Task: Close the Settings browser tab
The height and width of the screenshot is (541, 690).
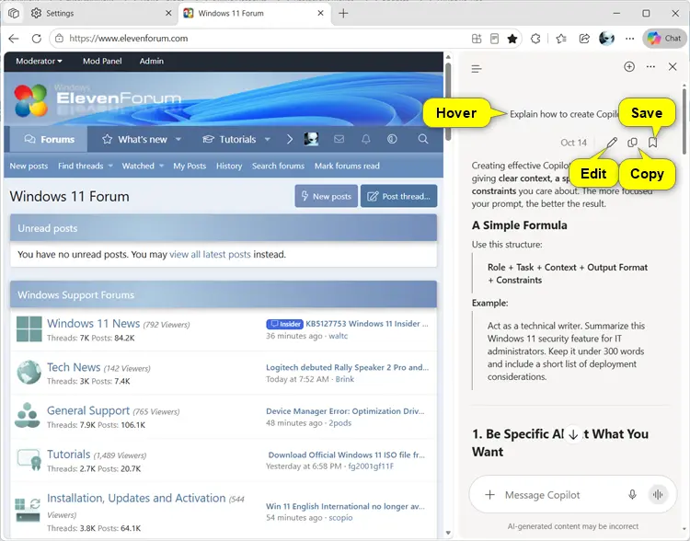Action: [x=168, y=13]
